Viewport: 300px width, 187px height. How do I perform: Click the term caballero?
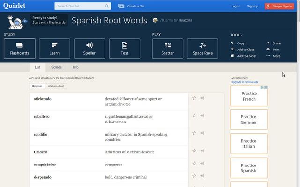pyautogui.click(x=42, y=116)
